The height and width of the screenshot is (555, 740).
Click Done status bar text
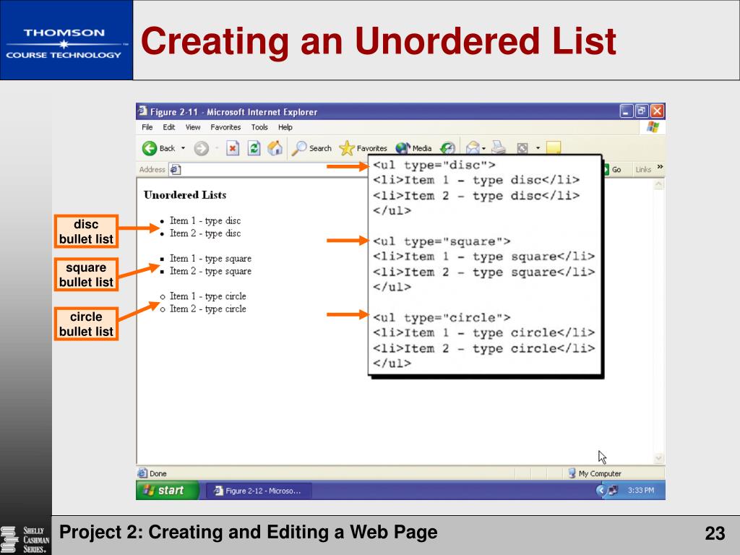coord(158,473)
